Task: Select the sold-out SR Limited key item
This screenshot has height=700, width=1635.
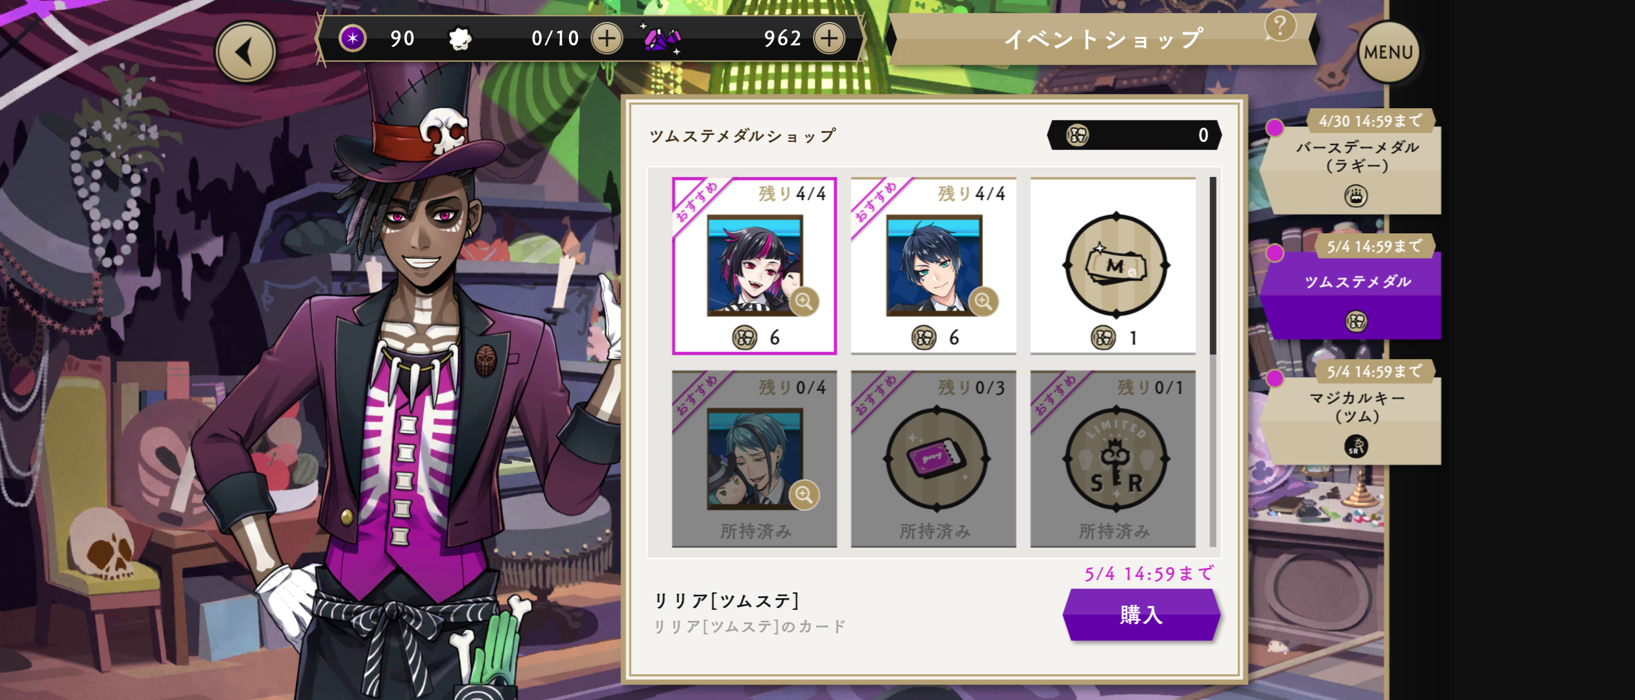Action: [1113, 459]
